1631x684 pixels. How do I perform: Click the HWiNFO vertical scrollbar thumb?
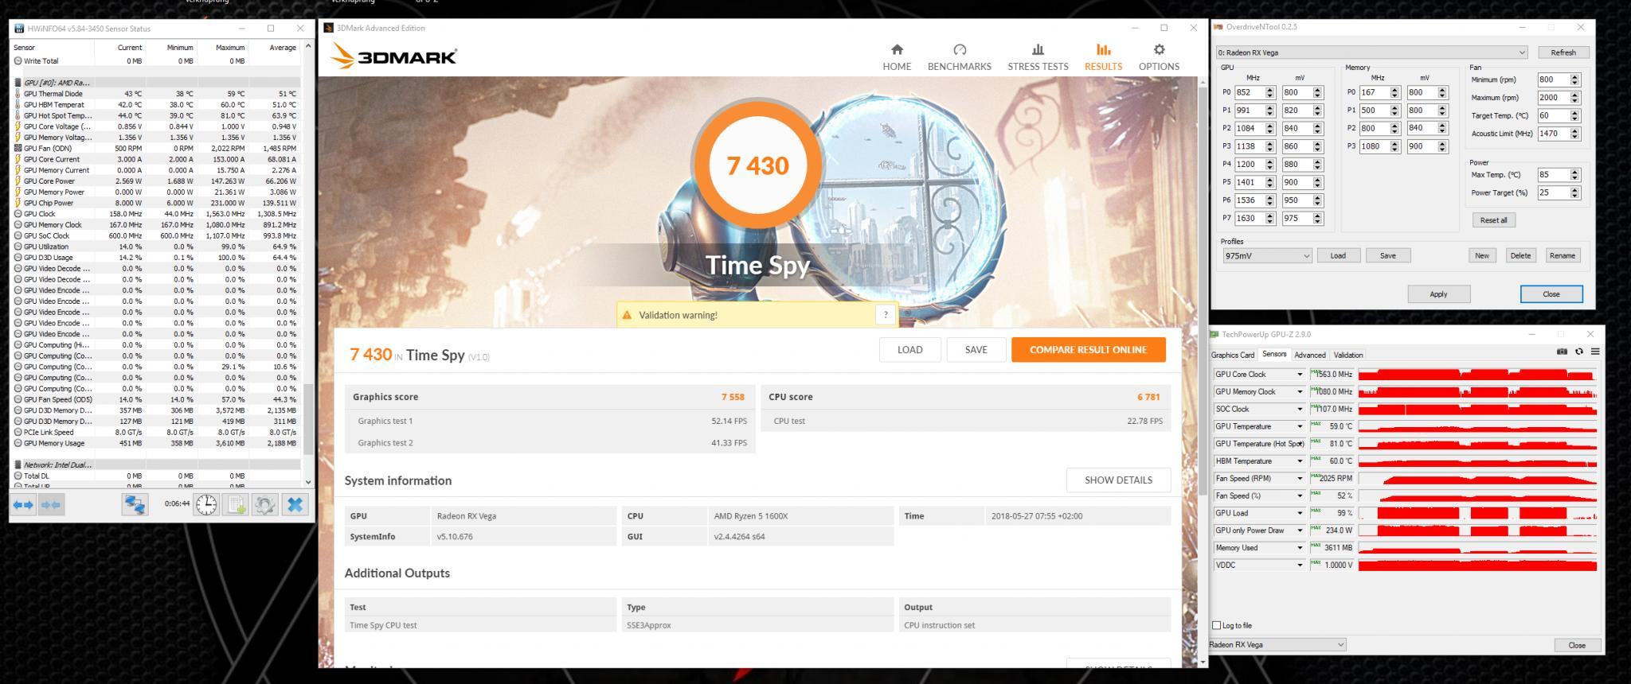pos(309,420)
